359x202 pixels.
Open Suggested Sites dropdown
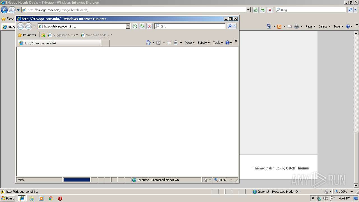(x=63, y=35)
